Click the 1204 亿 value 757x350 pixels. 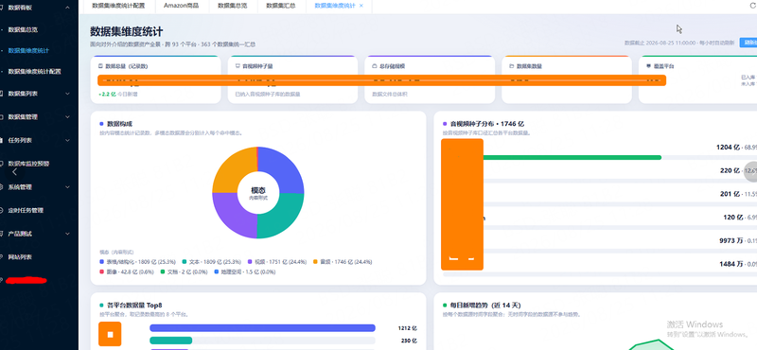click(x=728, y=148)
